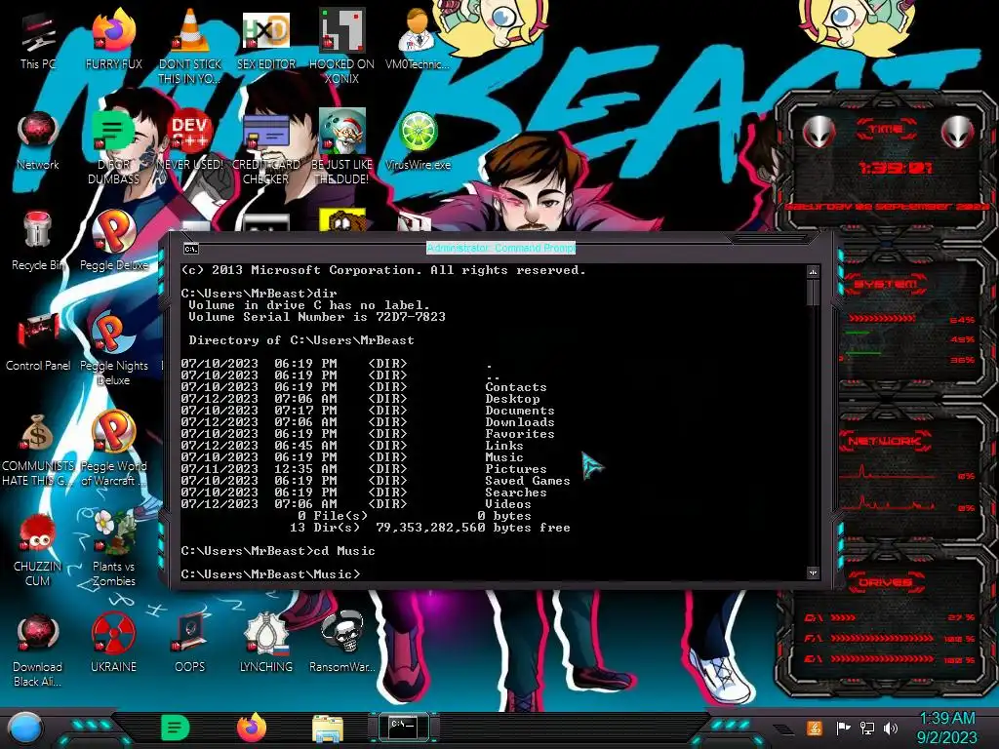Open the HxD SEX EDITOR shortcut
The image size is (999, 749).
click(265, 39)
